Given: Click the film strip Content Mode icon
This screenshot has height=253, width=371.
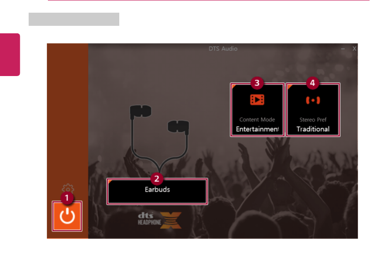Looking at the screenshot, I should coord(257,100).
